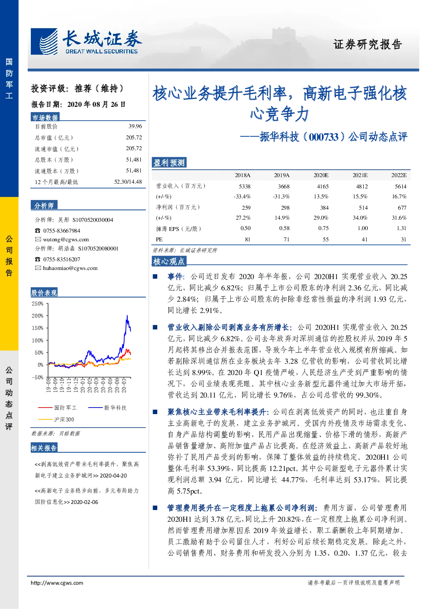This screenshot has width=431, height=609.
Task: Click the 250% y-axis label
Action: pyautogui.click(x=37, y=303)
